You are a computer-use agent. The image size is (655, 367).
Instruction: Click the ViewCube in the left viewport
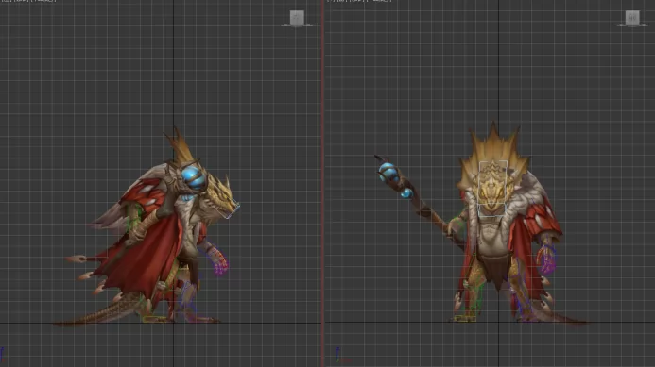[x=297, y=17]
